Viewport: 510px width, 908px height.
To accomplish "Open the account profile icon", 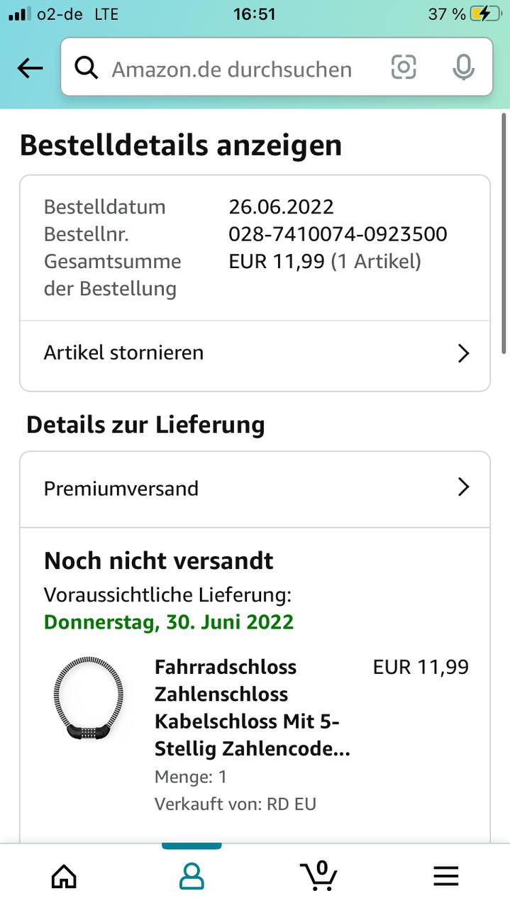I will pyautogui.click(x=192, y=876).
